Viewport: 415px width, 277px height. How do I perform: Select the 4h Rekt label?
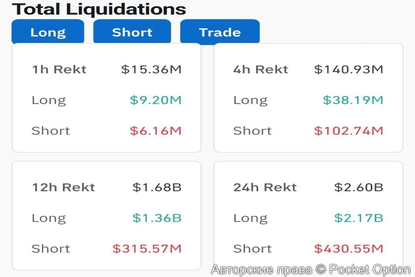(x=261, y=70)
